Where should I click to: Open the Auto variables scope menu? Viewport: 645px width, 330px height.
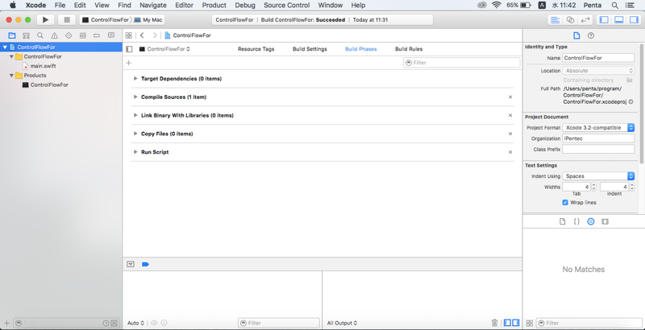(135, 323)
